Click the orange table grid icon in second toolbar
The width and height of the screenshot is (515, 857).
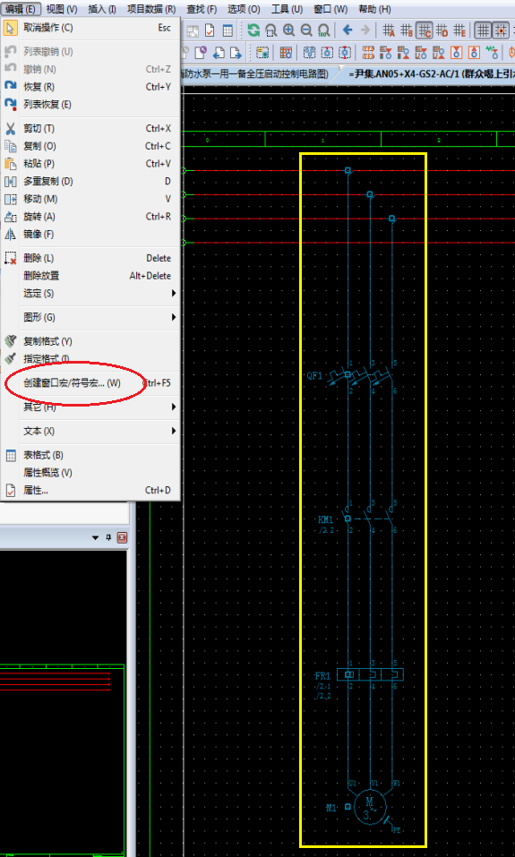click(286, 53)
